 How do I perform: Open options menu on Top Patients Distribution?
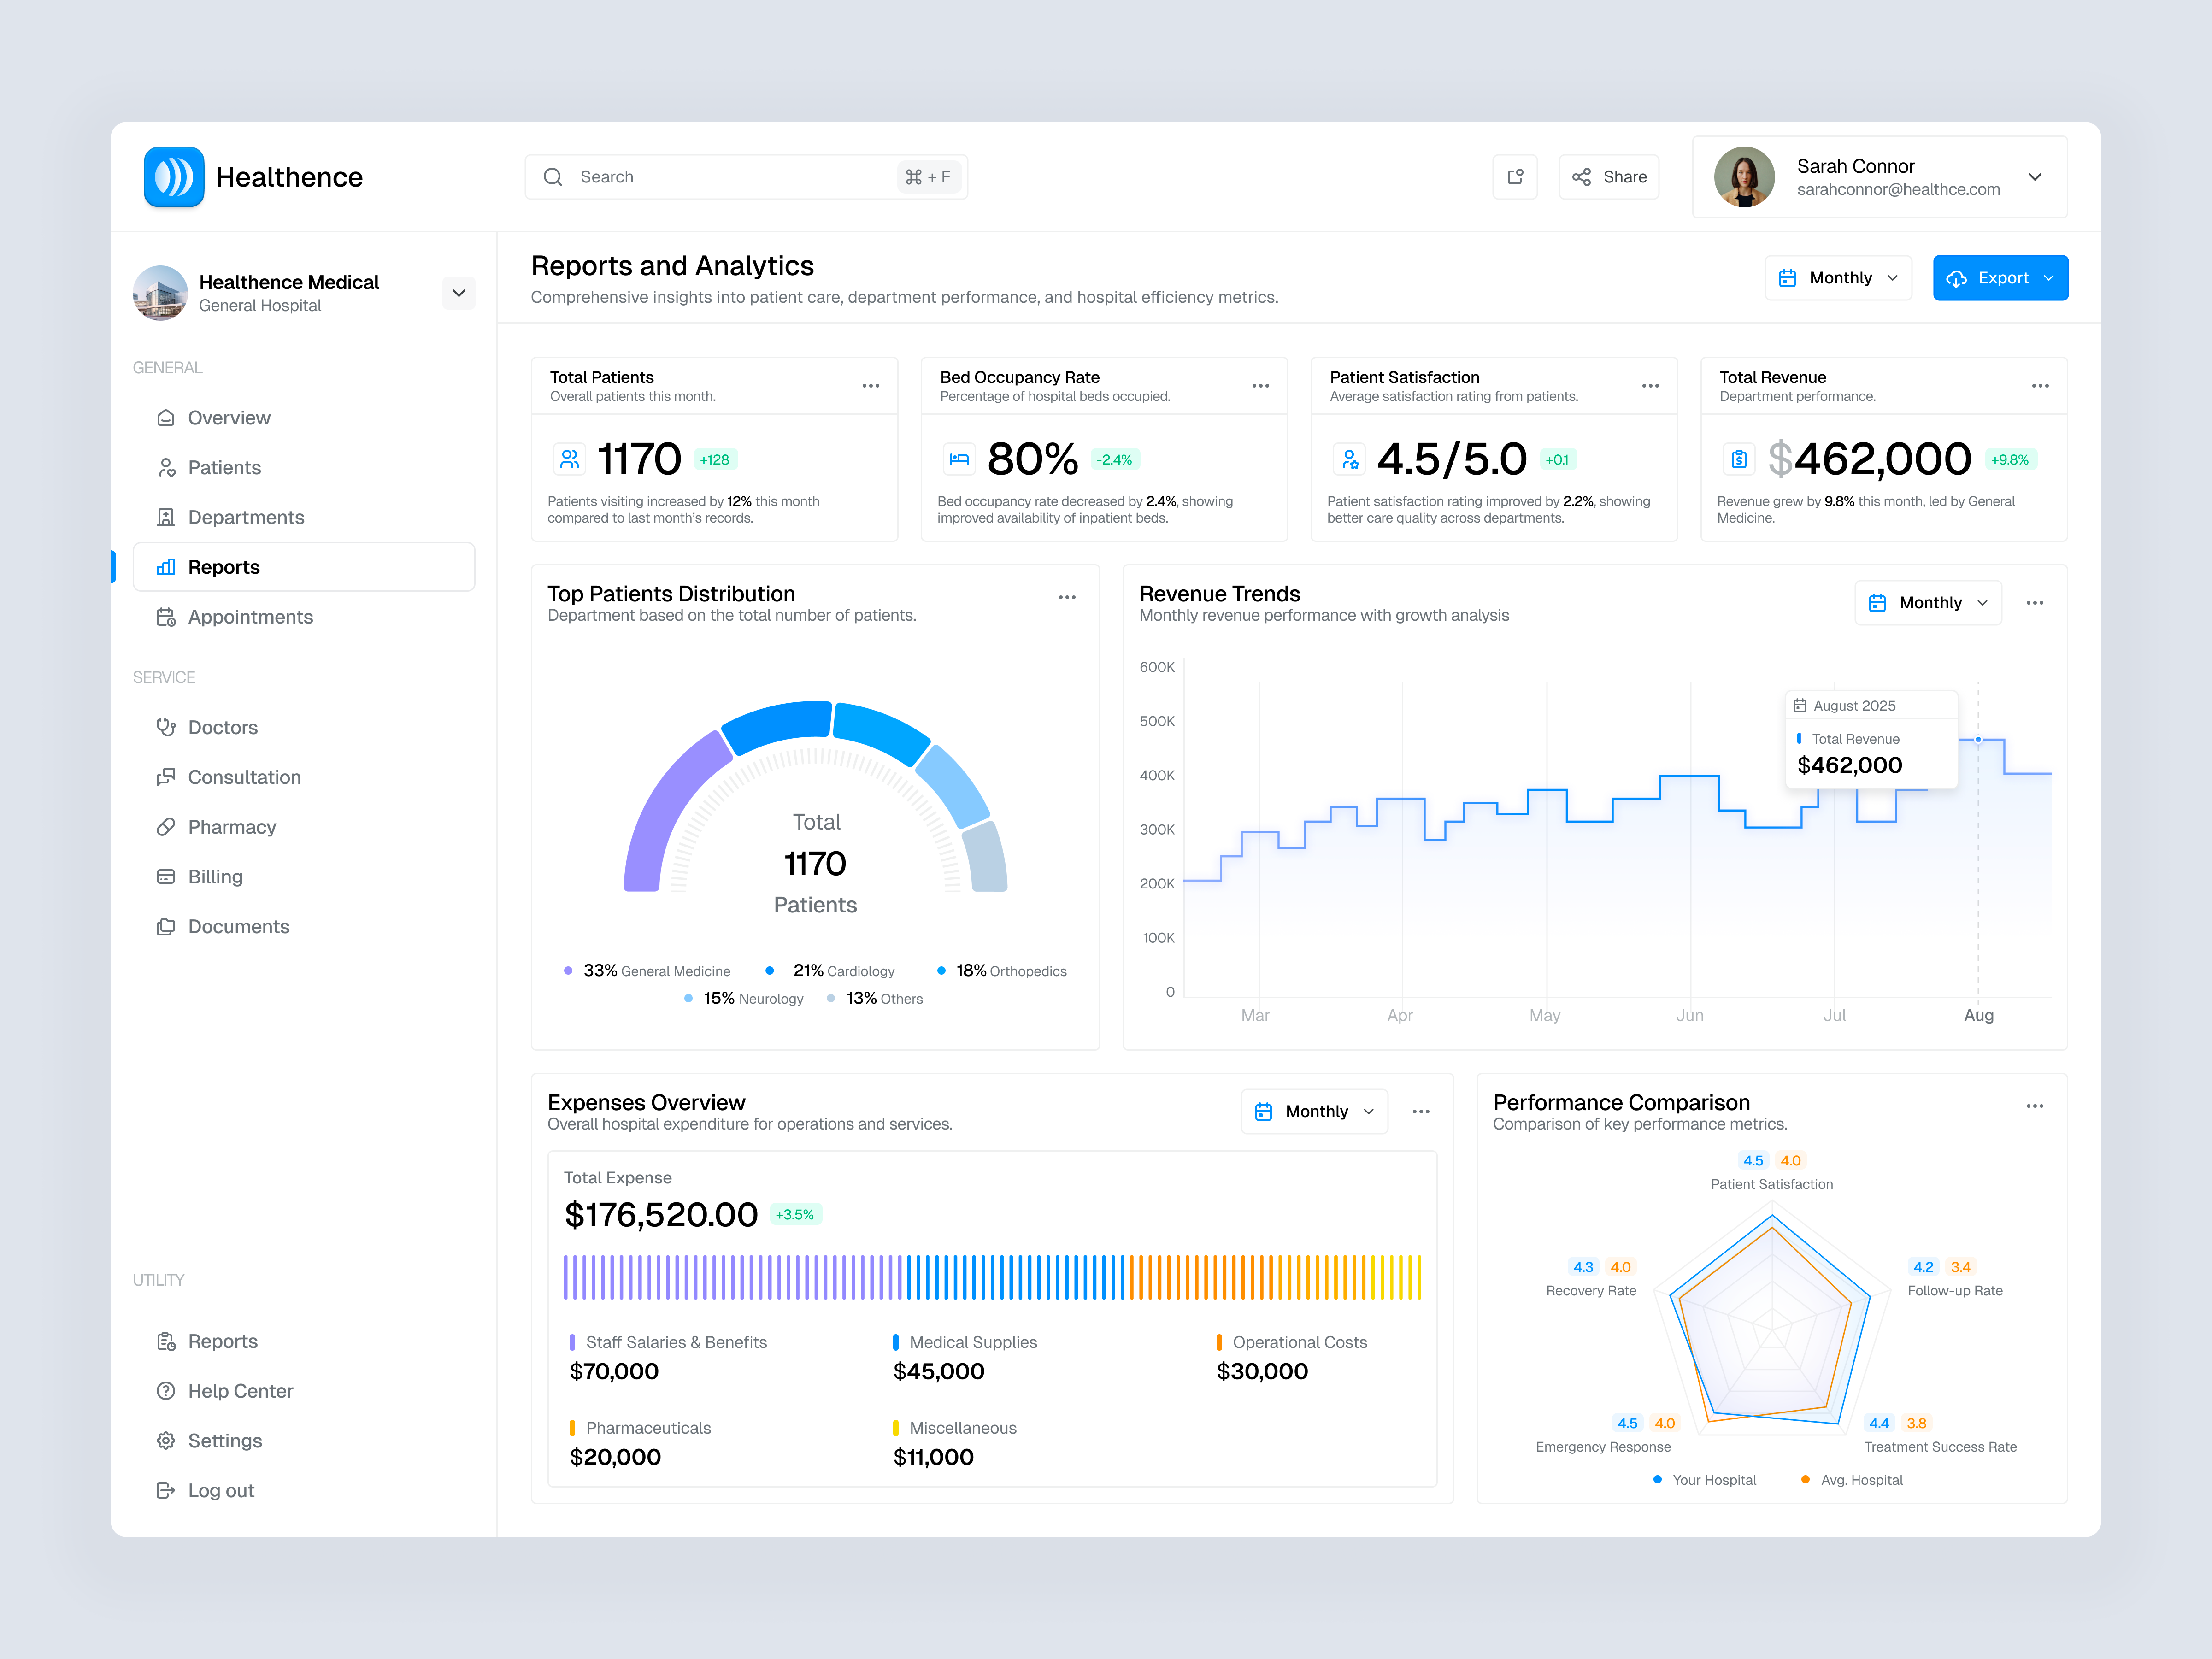1067,596
